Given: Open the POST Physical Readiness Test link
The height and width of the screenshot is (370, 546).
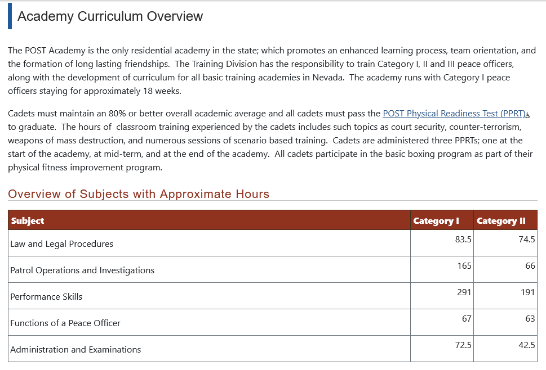Looking at the screenshot, I should pyautogui.click(x=454, y=114).
